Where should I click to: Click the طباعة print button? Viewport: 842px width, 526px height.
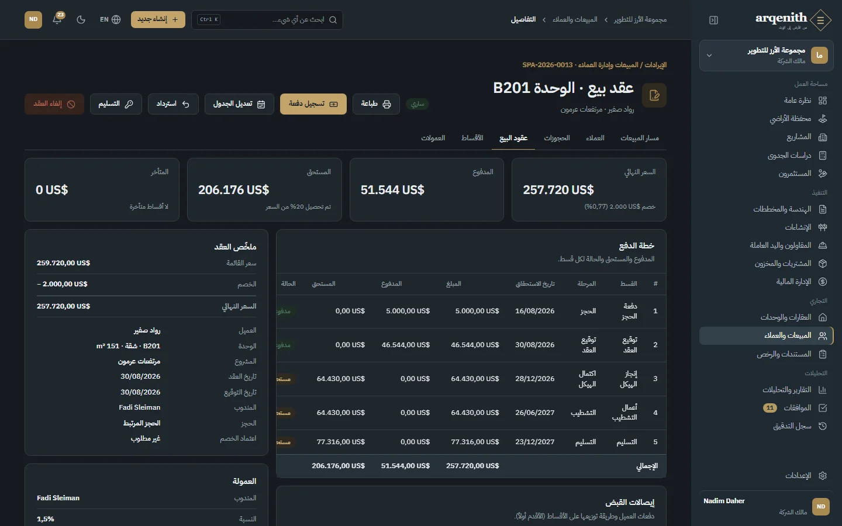(x=376, y=104)
